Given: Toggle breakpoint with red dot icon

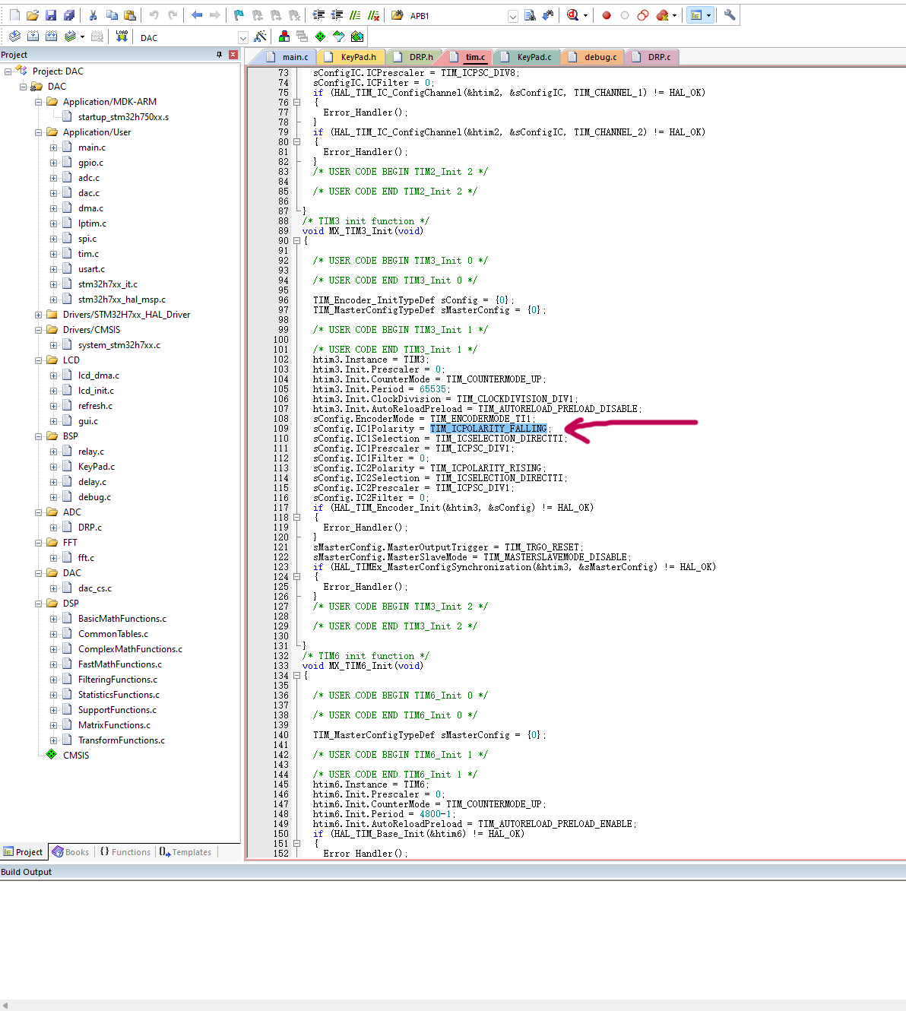Looking at the screenshot, I should 607,15.
